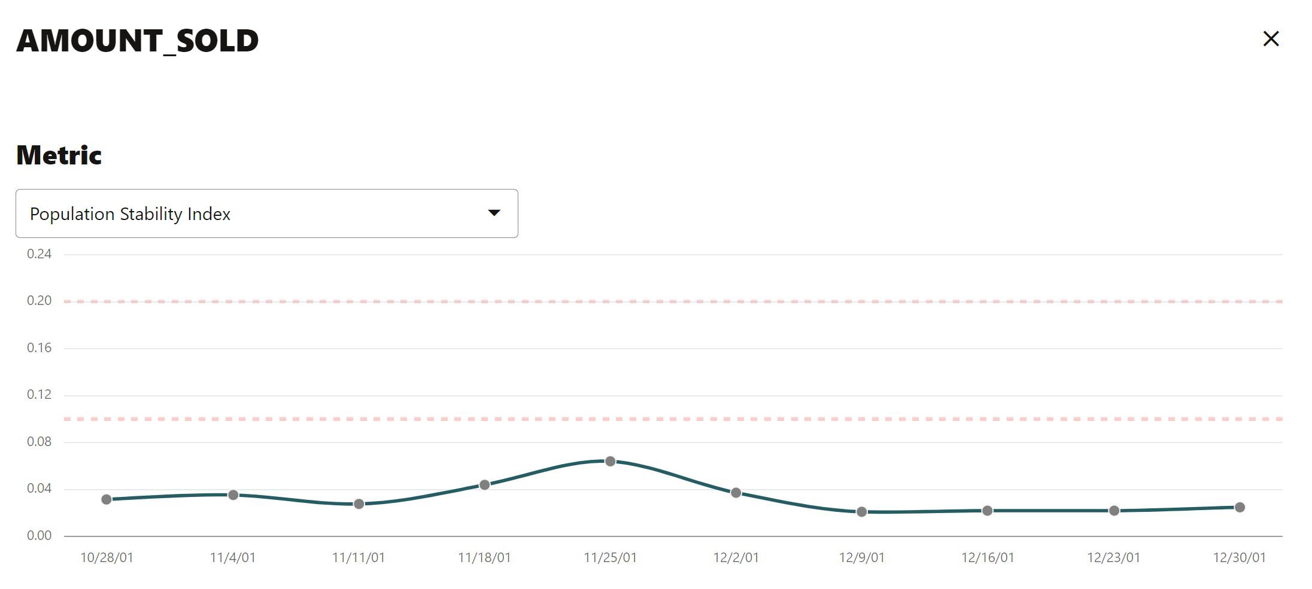
Task: Click the 0.24 y-axis label
Action: (x=40, y=254)
